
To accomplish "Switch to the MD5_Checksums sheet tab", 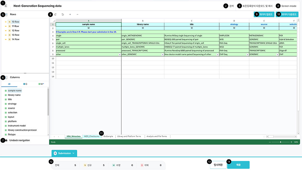I will pyautogui.click(x=91, y=136).
